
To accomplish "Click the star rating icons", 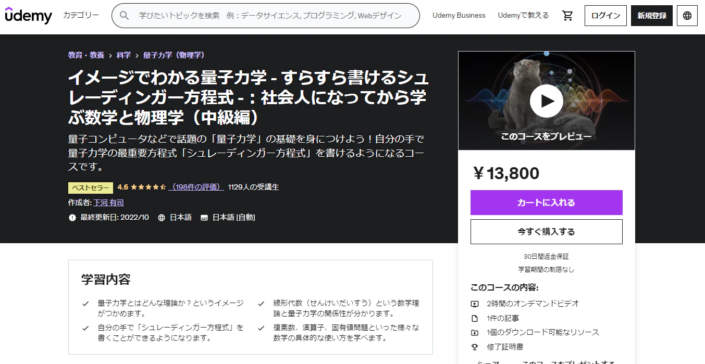I will pos(149,187).
